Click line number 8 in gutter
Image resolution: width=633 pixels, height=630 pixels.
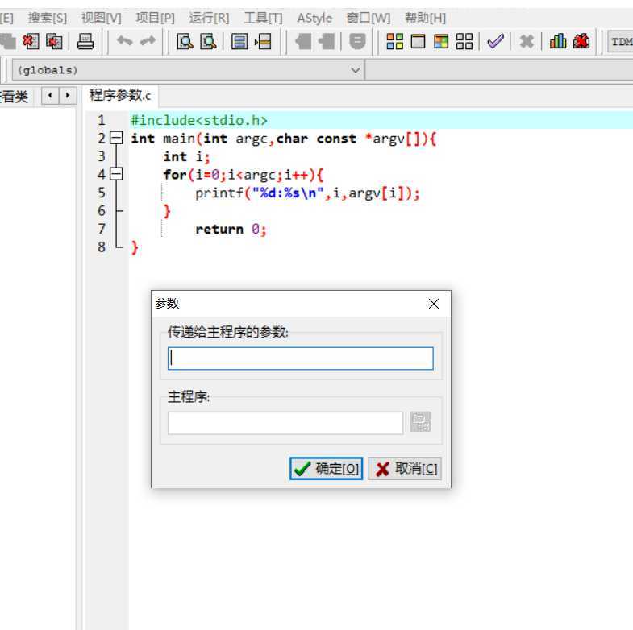tap(102, 247)
